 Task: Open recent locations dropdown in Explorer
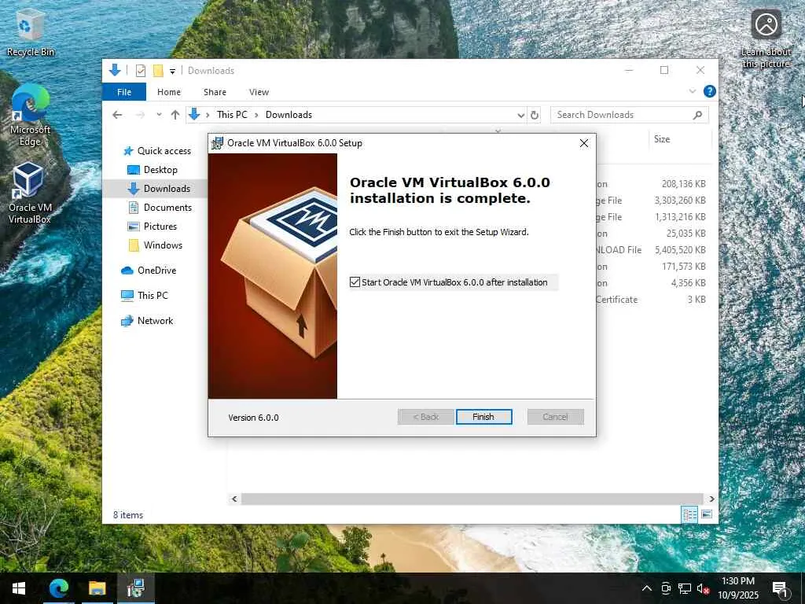[x=159, y=115]
